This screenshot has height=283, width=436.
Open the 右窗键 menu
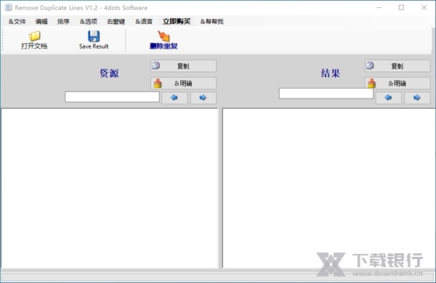point(116,21)
